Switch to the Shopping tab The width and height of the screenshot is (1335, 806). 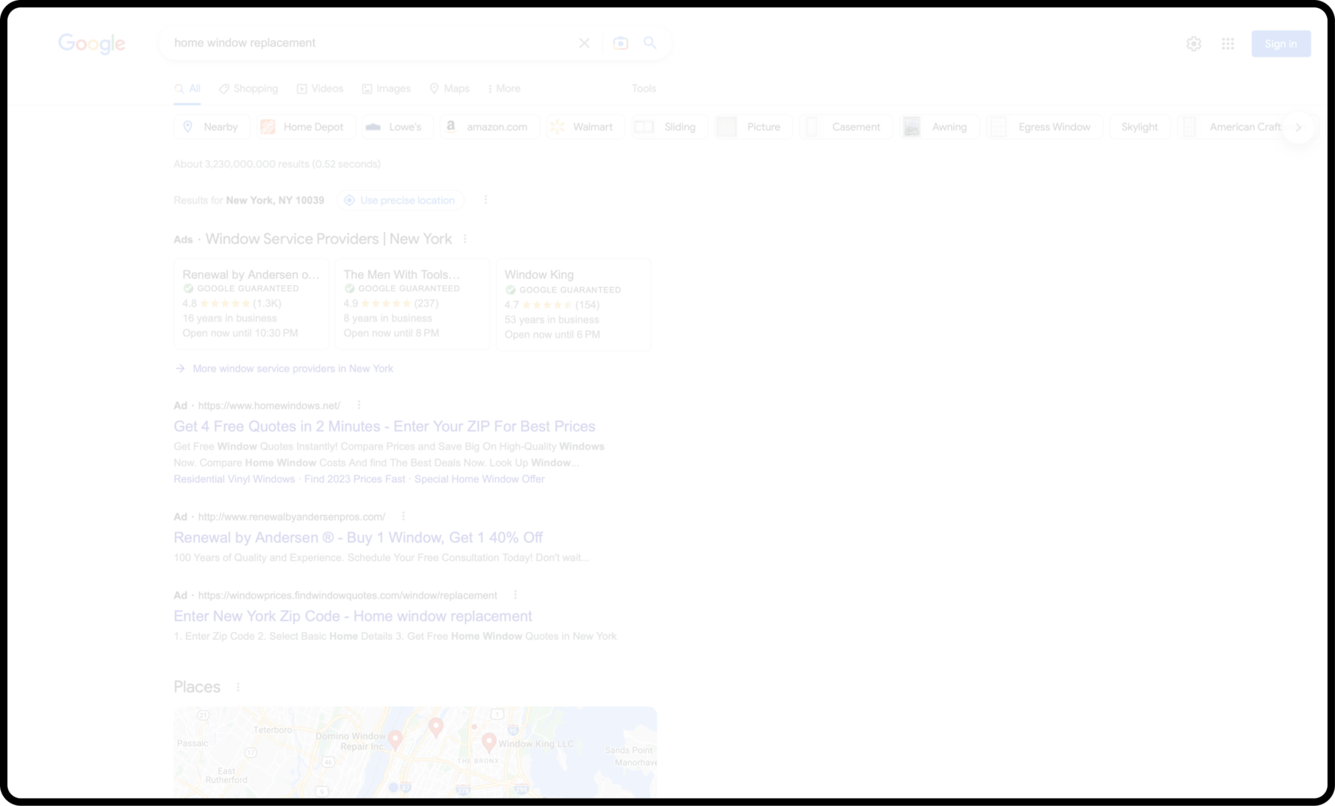(x=249, y=89)
